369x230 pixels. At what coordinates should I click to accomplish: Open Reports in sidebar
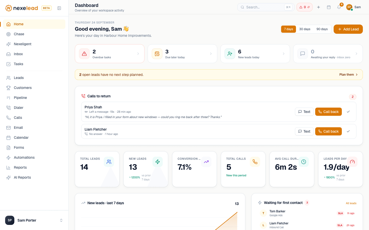(x=34, y=167)
